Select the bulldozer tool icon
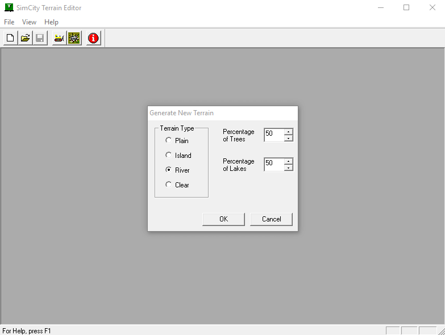Viewport: 445px width, 335px height. coord(59,38)
